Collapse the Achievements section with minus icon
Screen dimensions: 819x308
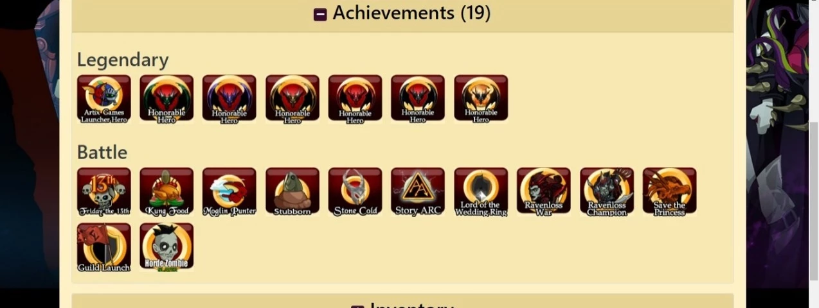(320, 14)
